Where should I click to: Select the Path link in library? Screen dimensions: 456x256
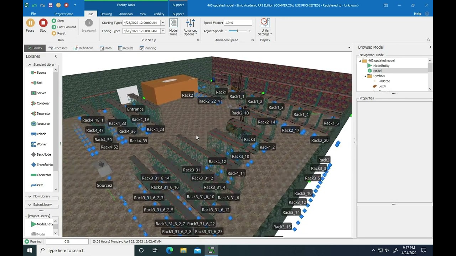coord(37,185)
